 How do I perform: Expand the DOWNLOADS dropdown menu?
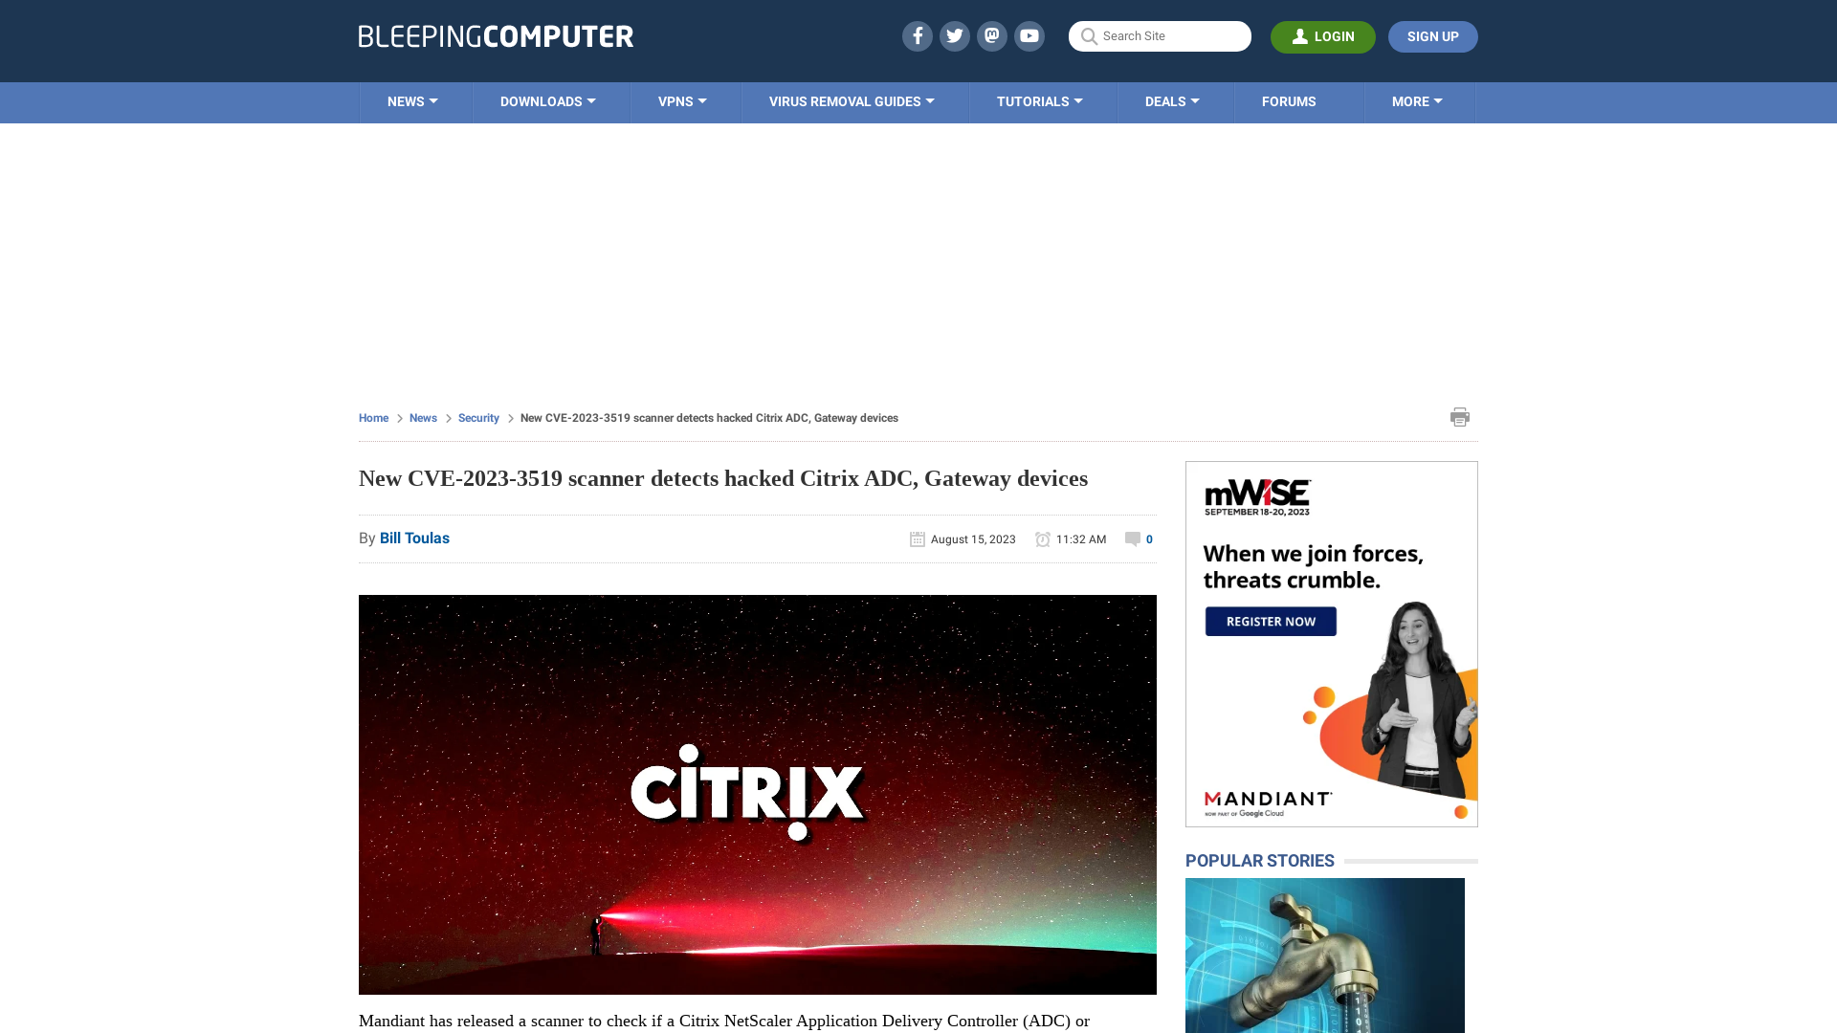click(547, 100)
